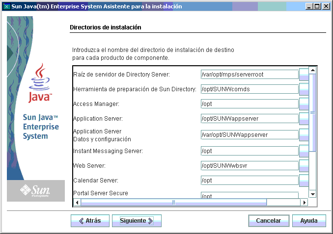Browse for Application Server data directory

point(304,135)
